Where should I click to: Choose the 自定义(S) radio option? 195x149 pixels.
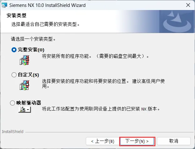point(14,75)
